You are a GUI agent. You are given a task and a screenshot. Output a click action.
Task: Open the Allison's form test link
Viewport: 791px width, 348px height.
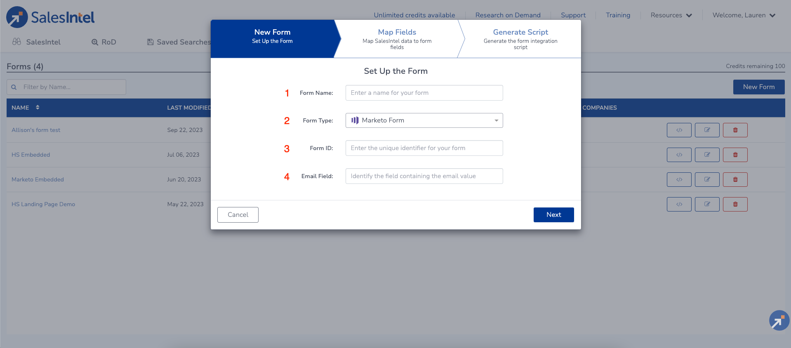pyautogui.click(x=36, y=130)
